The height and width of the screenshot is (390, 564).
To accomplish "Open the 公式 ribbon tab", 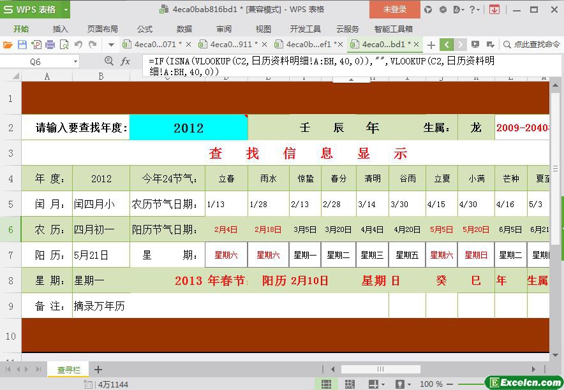I will pyautogui.click(x=145, y=29).
